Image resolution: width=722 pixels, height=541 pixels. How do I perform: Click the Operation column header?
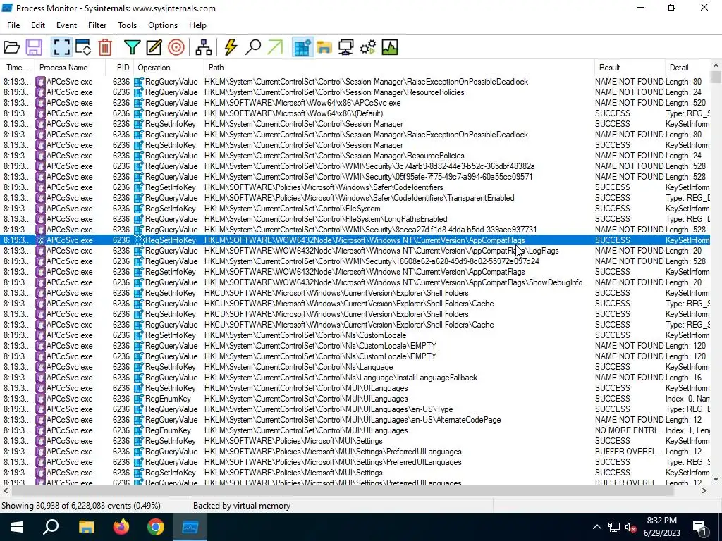pos(169,68)
